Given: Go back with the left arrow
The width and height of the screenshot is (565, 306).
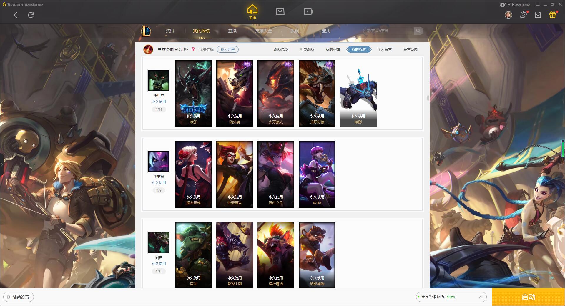Looking at the screenshot, I should pos(16,15).
